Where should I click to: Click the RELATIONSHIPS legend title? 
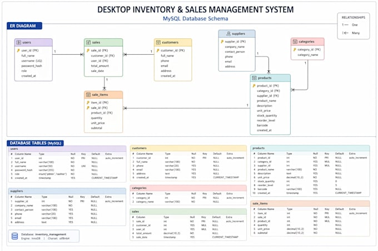click(x=354, y=18)
